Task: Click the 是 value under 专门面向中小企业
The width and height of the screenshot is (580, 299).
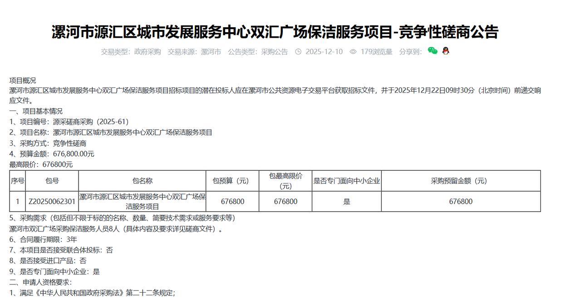Action: point(347,201)
